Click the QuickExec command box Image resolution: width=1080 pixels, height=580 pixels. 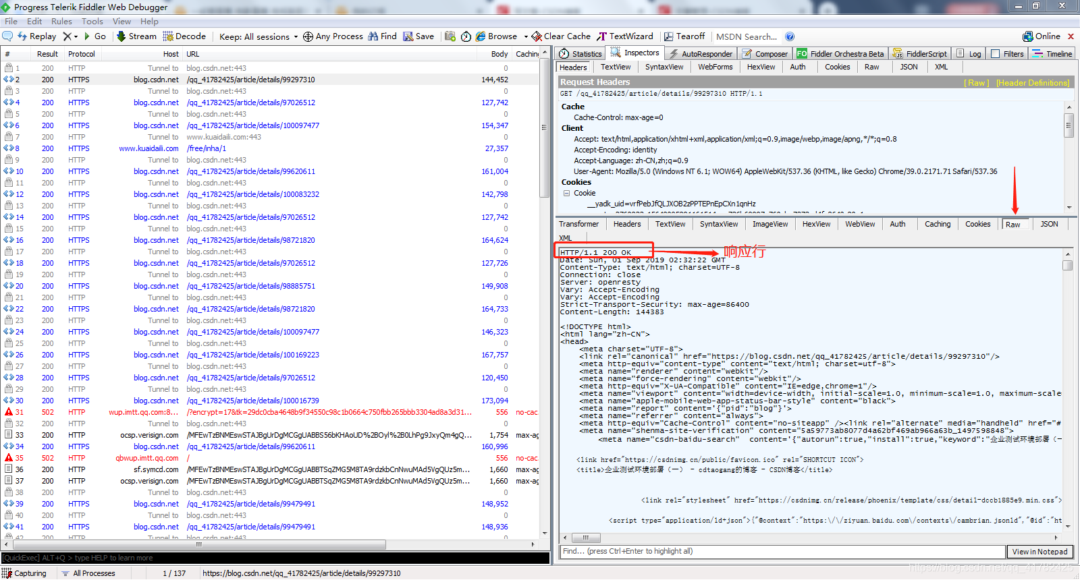tap(275, 558)
